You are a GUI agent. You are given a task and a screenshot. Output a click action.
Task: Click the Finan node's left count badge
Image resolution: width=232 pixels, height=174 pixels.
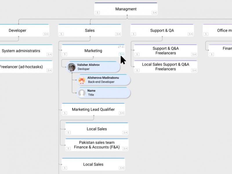click(212, 54)
